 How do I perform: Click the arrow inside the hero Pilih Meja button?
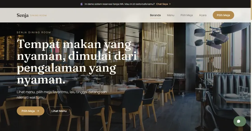point(38,111)
